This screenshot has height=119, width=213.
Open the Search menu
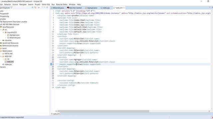click(31, 4)
